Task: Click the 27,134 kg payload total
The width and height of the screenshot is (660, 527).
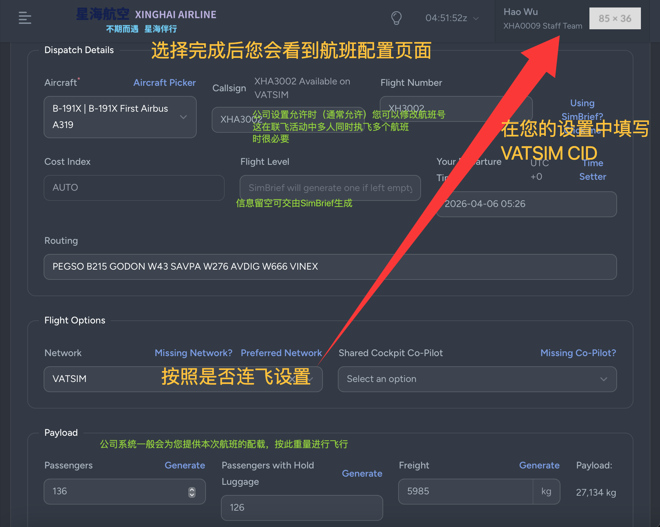Action: coord(596,493)
